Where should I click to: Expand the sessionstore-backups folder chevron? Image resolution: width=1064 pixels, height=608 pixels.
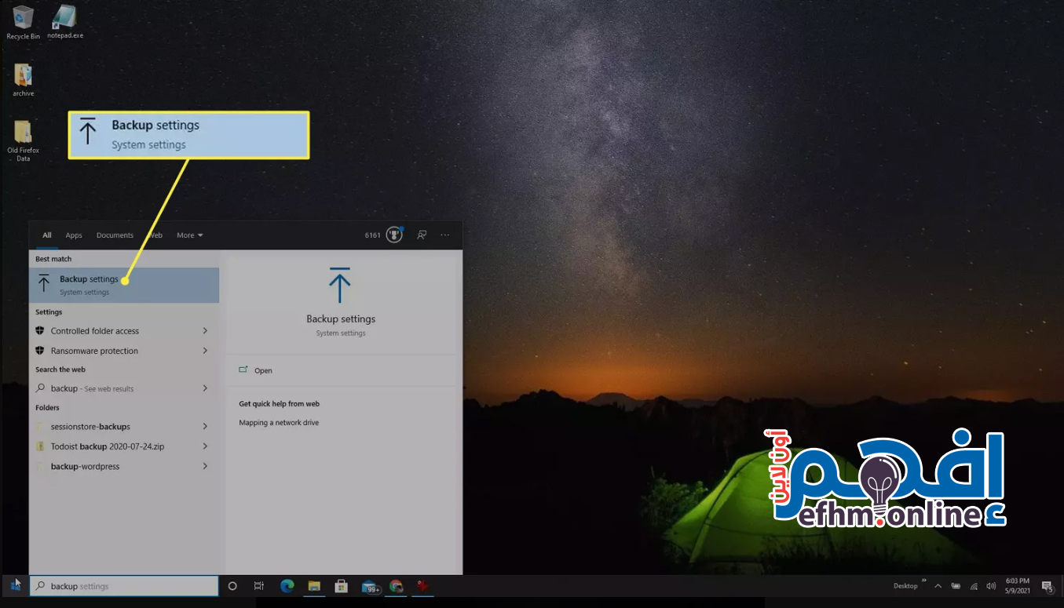pos(205,427)
